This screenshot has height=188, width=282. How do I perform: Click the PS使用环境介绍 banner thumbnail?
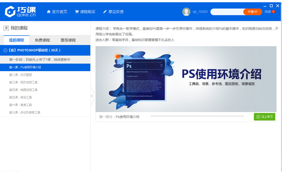(186, 79)
